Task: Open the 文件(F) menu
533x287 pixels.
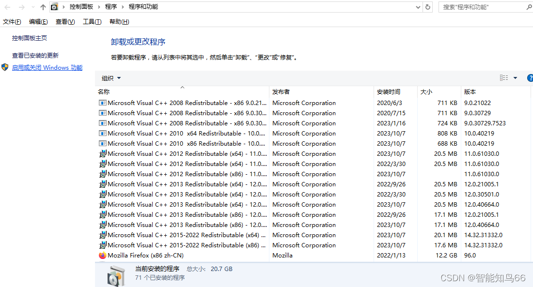Action: pyautogui.click(x=12, y=22)
